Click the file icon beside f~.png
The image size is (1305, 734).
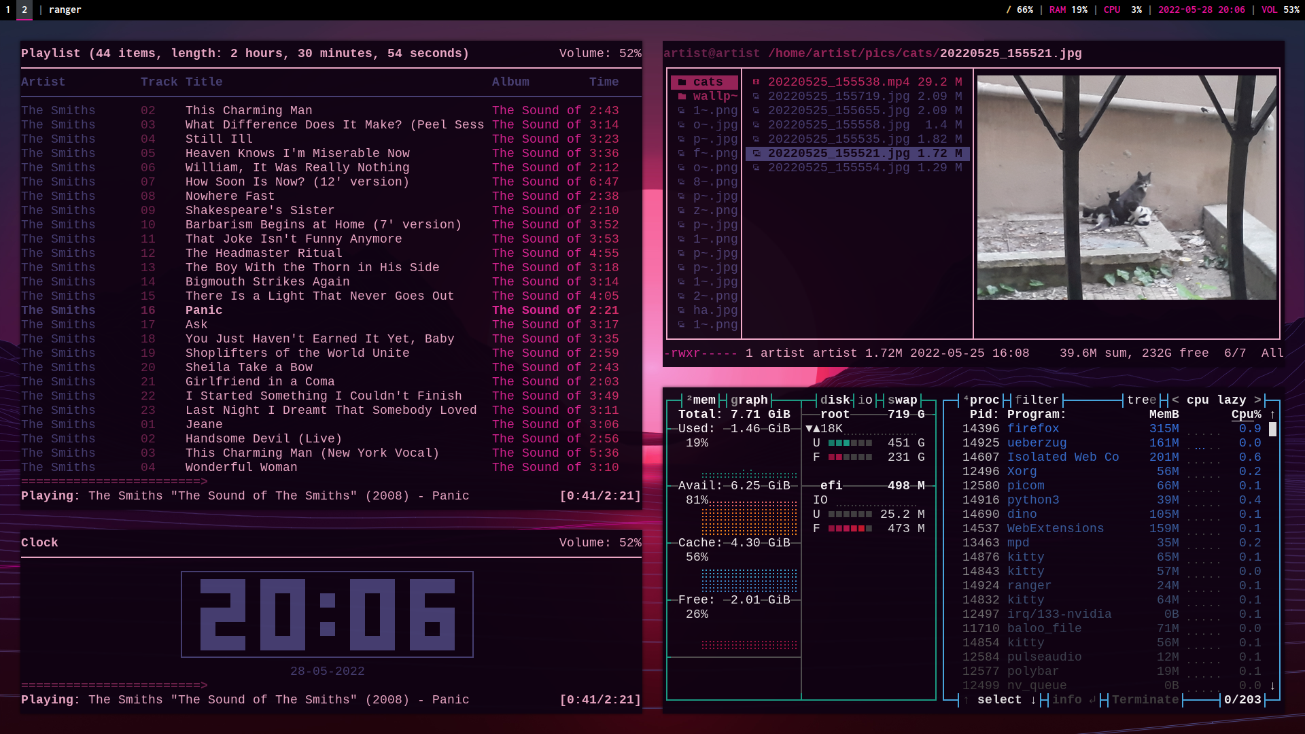click(x=682, y=154)
